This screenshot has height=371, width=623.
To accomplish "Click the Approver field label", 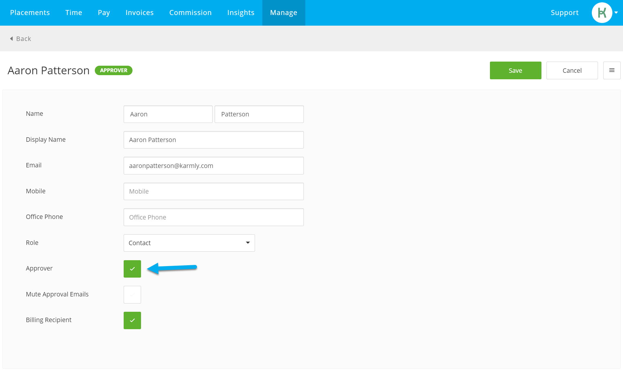I will (39, 268).
